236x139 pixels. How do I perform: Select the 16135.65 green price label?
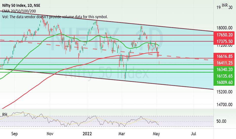pos(224,76)
